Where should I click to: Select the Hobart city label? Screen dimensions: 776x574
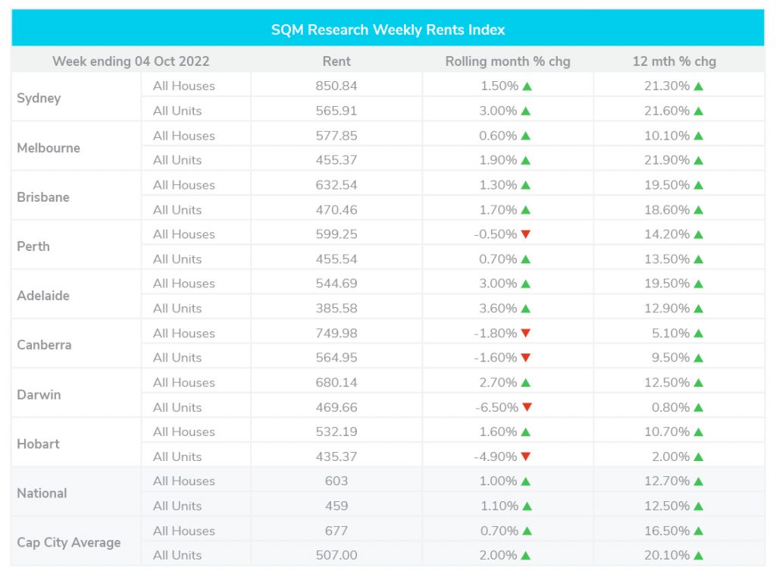coord(38,444)
